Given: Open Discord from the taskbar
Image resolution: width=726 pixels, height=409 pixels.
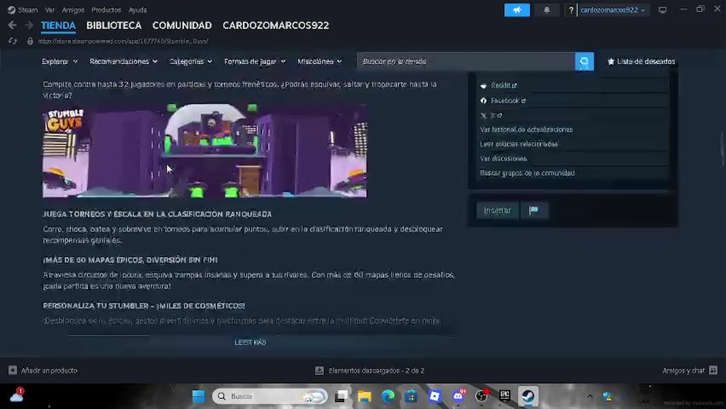Looking at the screenshot, I should pos(458,396).
